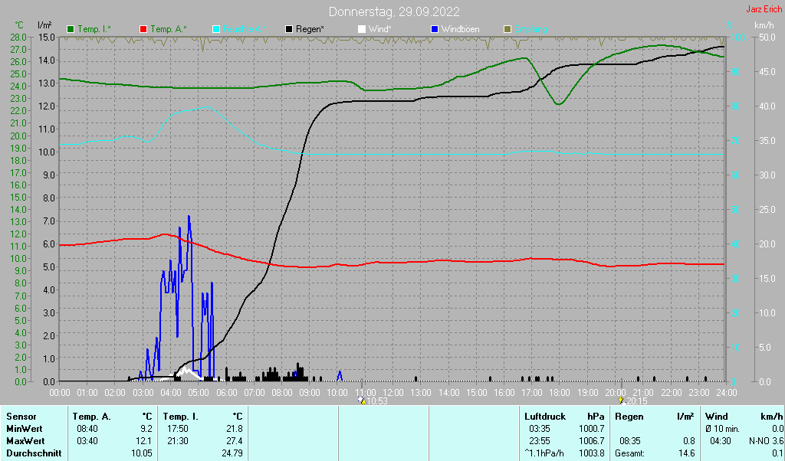Click the Temp. I. minimum value 21.8
The height and width of the screenshot is (461, 785).
coord(235,429)
